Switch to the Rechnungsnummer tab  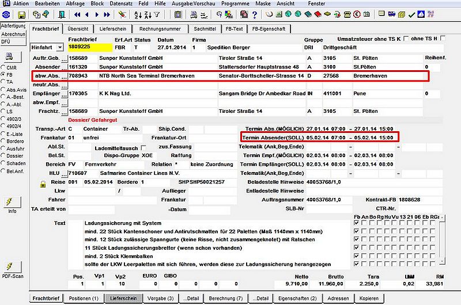pyautogui.click(x=160, y=29)
